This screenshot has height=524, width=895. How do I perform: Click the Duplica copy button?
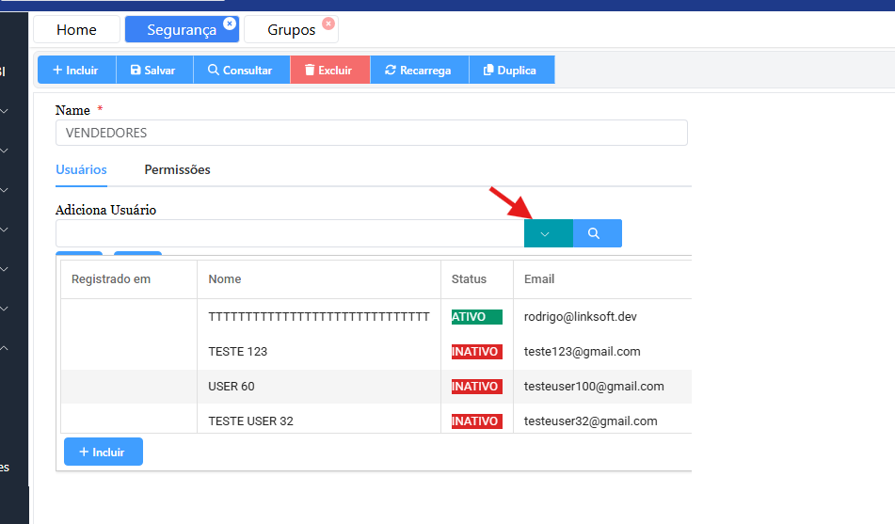pos(510,71)
